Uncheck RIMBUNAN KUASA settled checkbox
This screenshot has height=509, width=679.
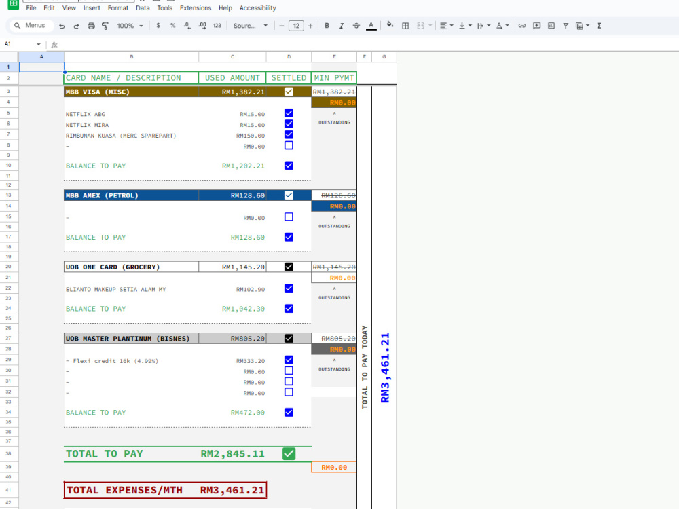point(289,134)
